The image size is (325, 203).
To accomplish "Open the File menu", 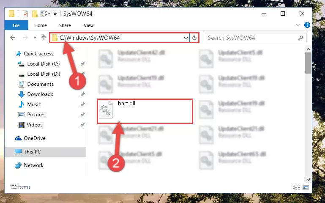I will click(x=16, y=25).
